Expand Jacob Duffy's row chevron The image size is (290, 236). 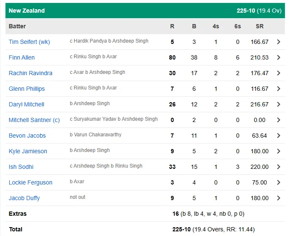[279, 198]
